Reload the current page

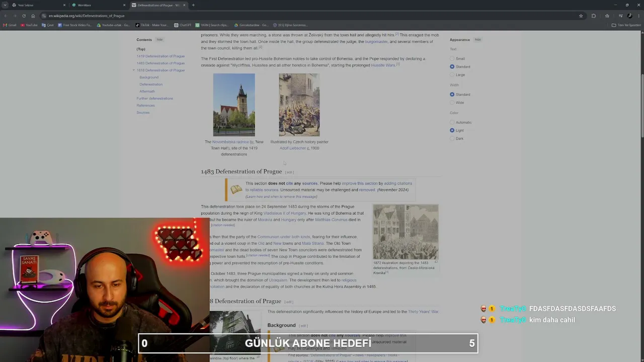click(24, 16)
